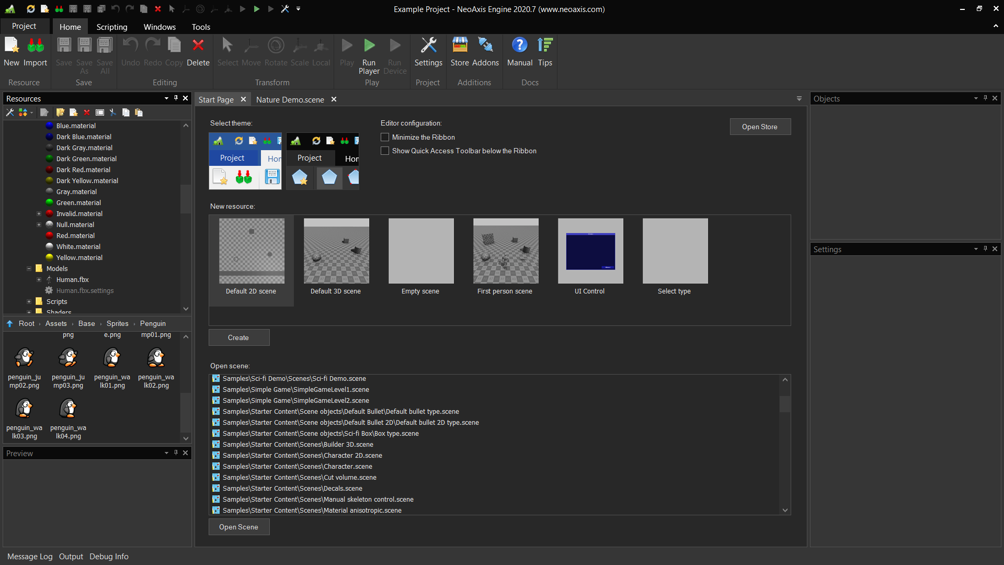Click the Open Store button
The height and width of the screenshot is (565, 1004).
(760, 127)
